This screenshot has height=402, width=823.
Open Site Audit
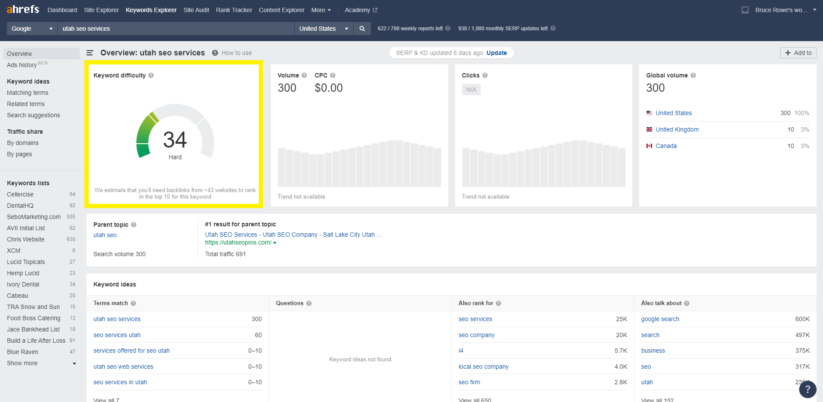[196, 10]
